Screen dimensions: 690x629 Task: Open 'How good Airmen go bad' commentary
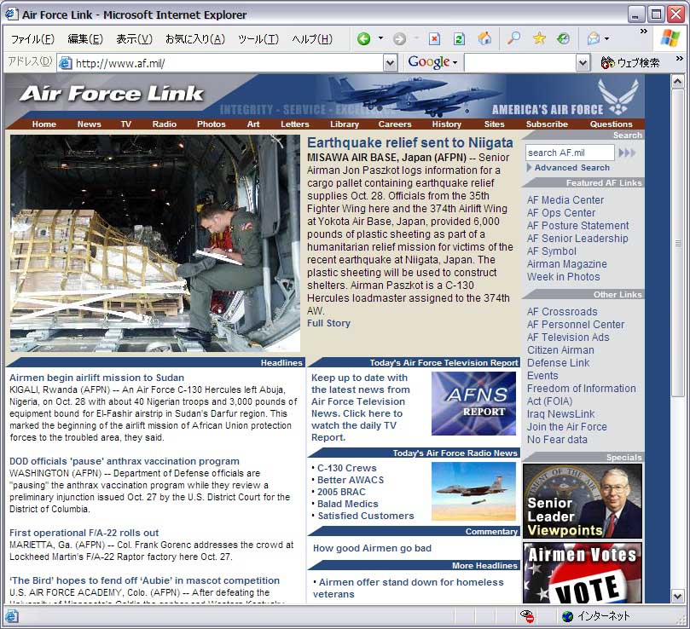pyautogui.click(x=372, y=548)
